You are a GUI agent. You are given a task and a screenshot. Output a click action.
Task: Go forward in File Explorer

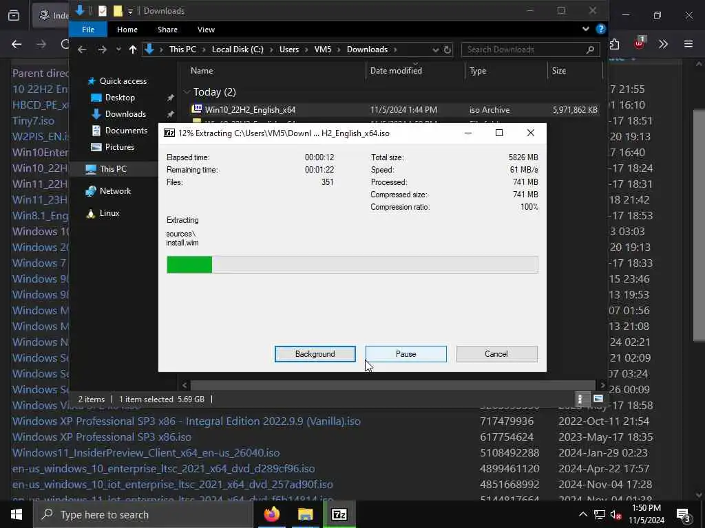[x=102, y=49]
